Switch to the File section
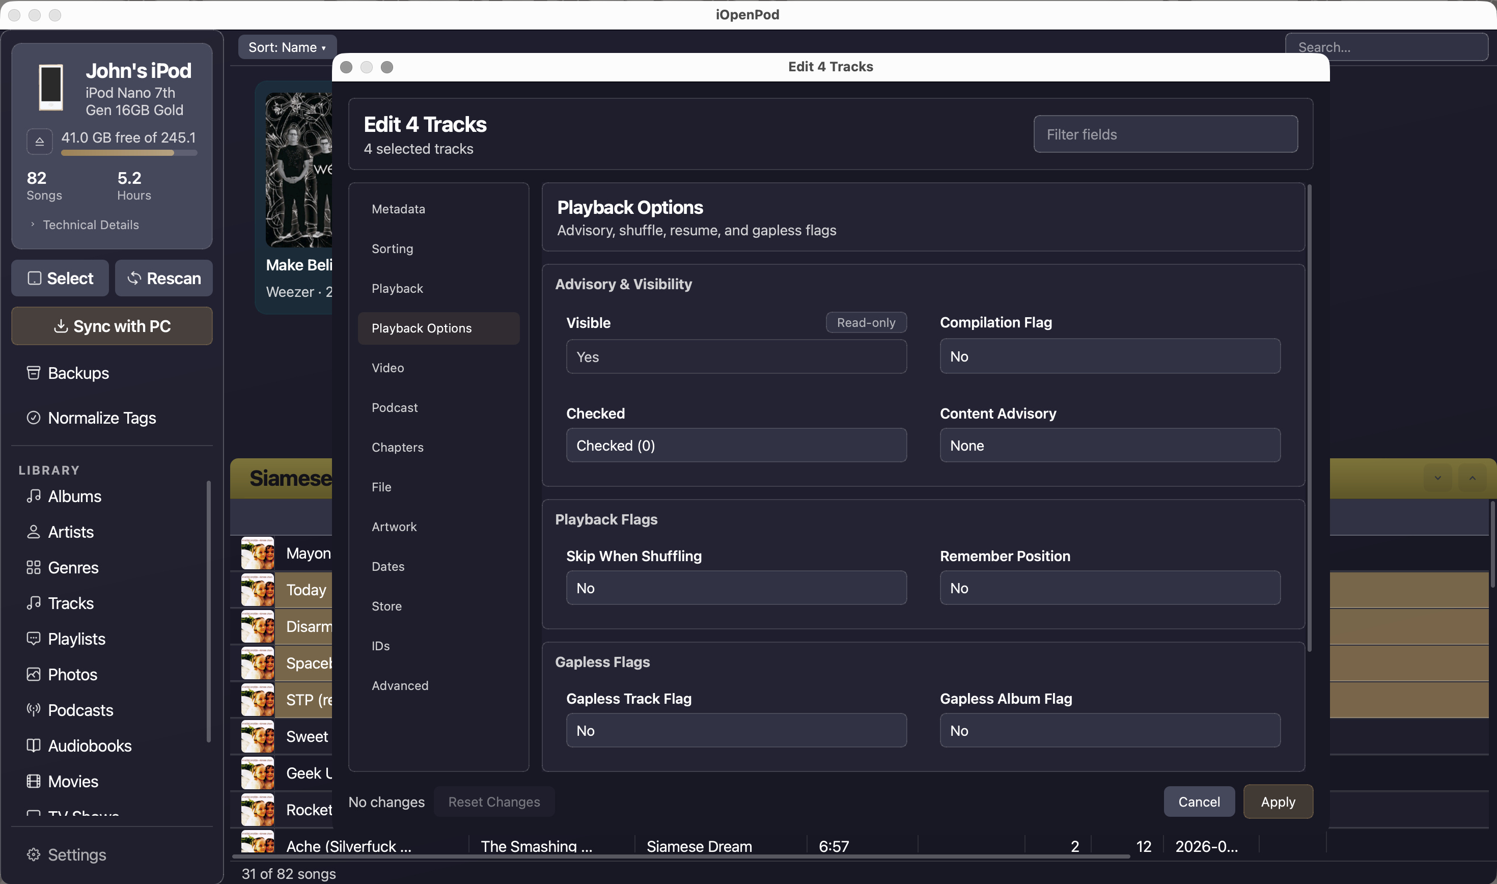The image size is (1497, 884). 438,487
